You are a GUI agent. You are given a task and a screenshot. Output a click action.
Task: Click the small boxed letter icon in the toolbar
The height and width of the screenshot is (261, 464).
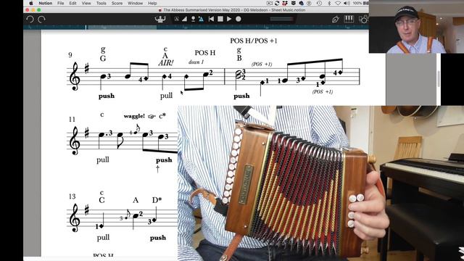[x=177, y=20]
